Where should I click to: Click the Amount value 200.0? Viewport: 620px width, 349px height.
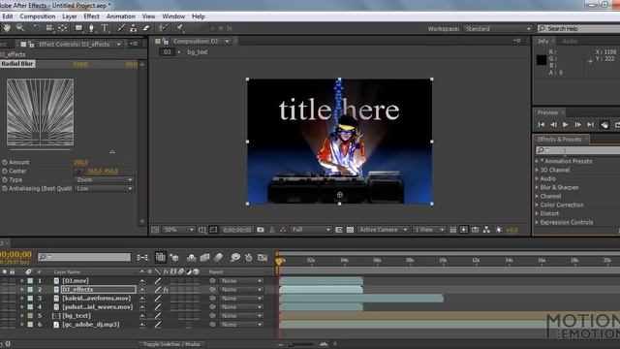pos(81,162)
